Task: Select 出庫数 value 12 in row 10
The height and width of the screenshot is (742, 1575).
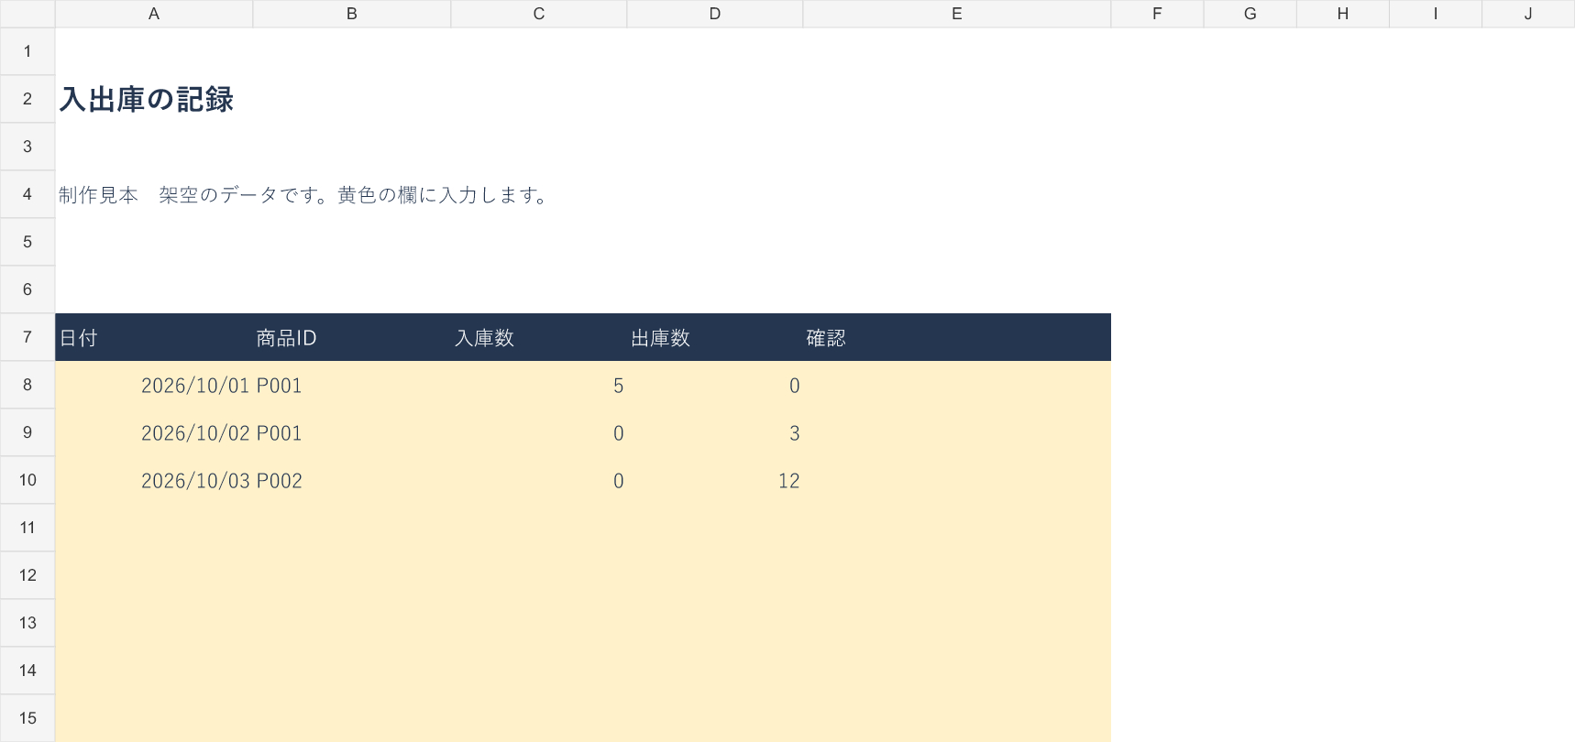Action: (715, 480)
